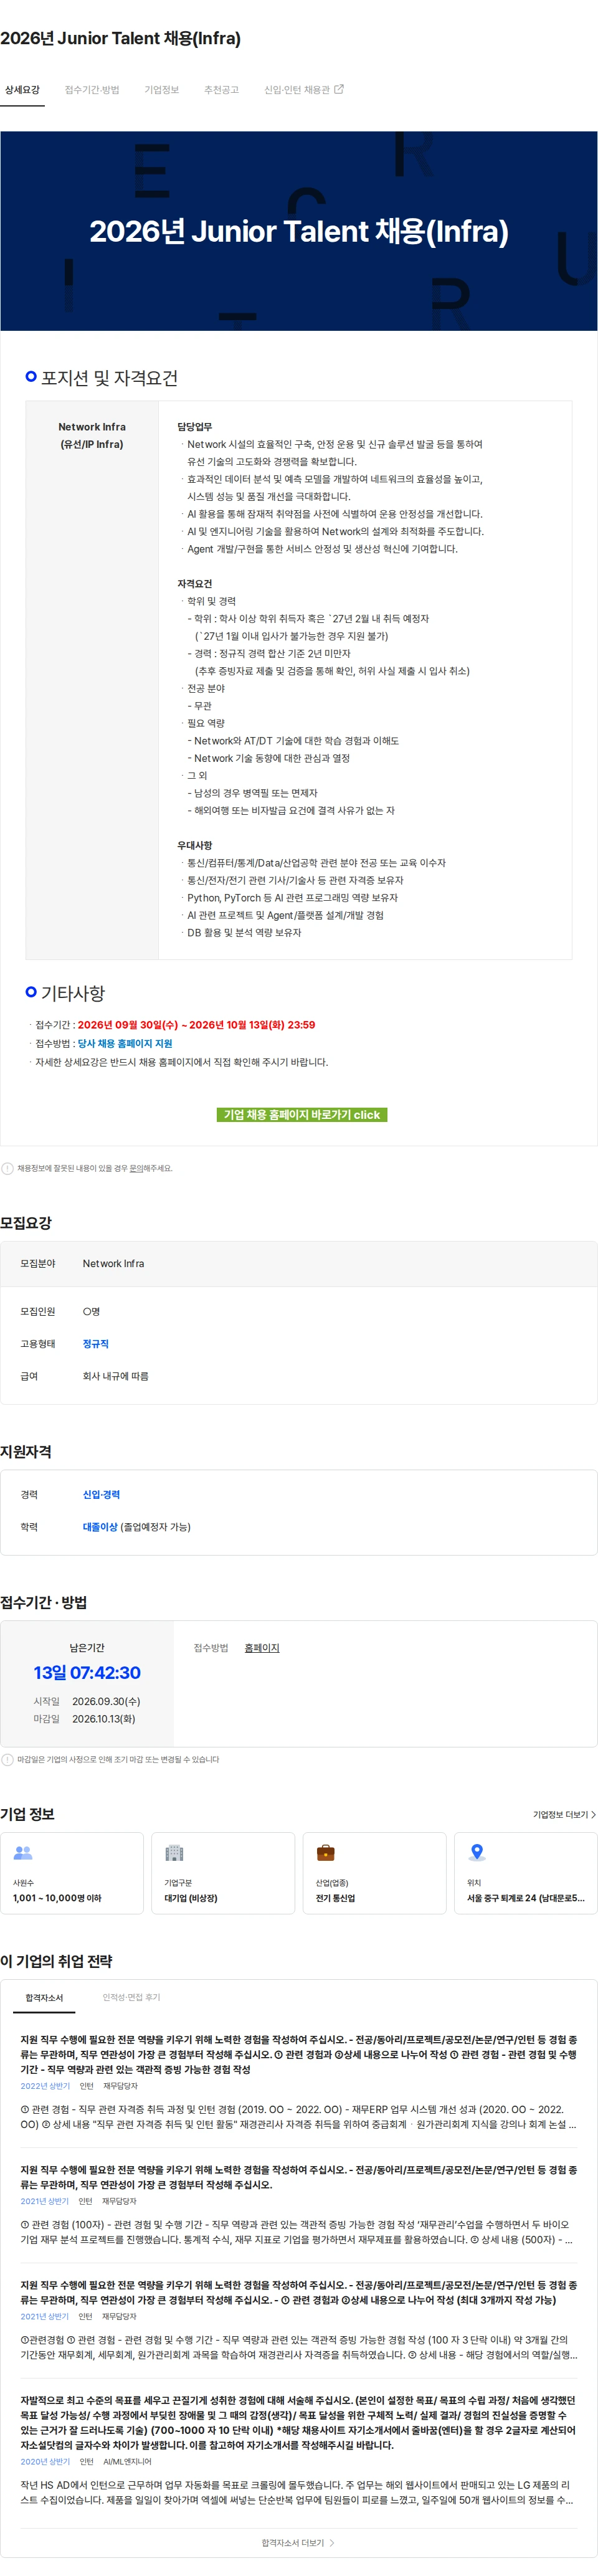Click the 서울 중구 퇴계로 24 address

pos(526,1898)
